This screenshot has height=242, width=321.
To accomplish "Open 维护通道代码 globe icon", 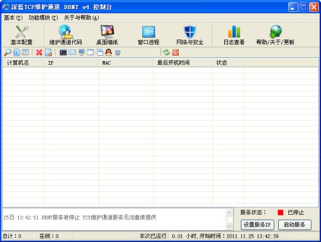I will pos(65,35).
